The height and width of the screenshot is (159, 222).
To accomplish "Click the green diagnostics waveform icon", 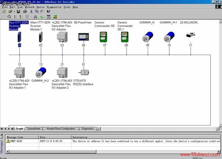I will tap(42, 17).
